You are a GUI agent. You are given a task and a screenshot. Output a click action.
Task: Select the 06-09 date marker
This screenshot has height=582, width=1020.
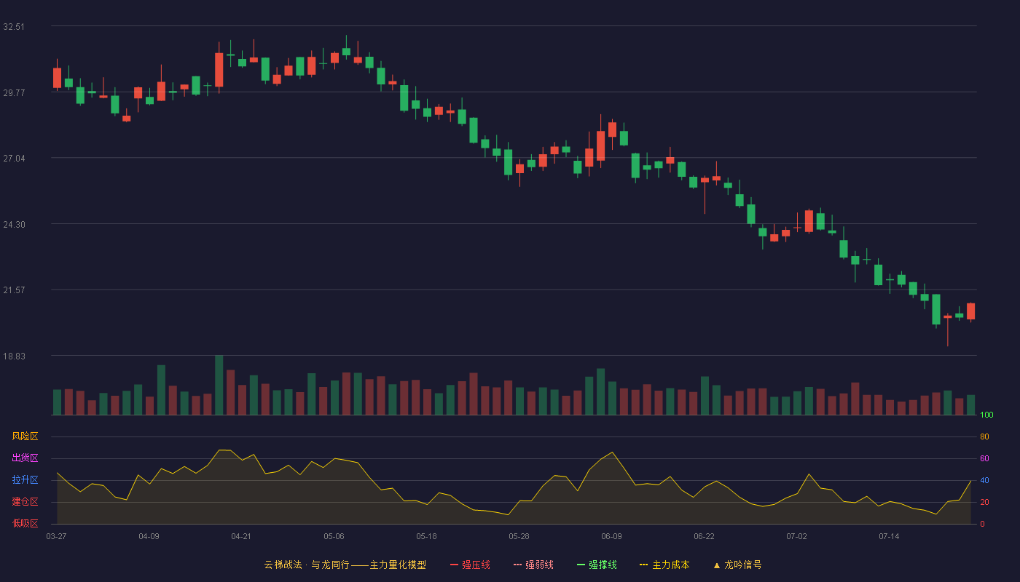click(x=611, y=536)
